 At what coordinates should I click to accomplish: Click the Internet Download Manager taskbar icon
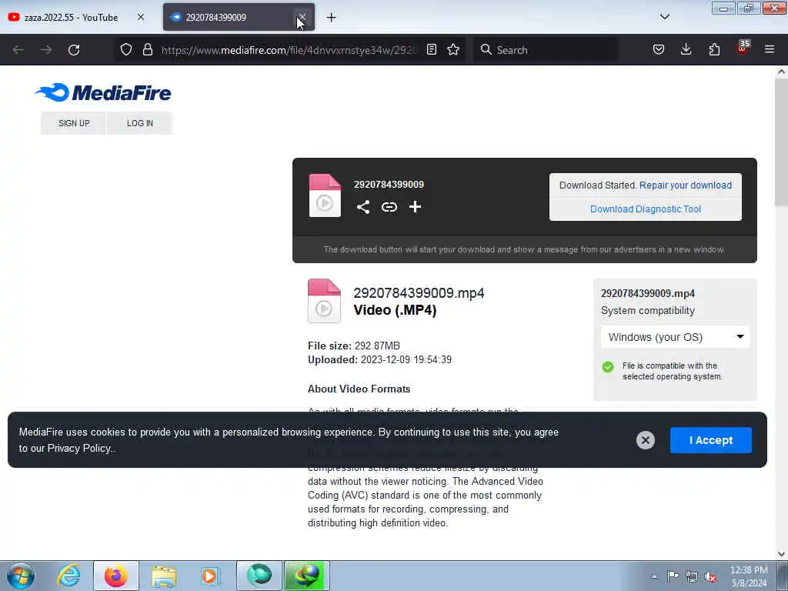pyautogui.click(x=306, y=576)
